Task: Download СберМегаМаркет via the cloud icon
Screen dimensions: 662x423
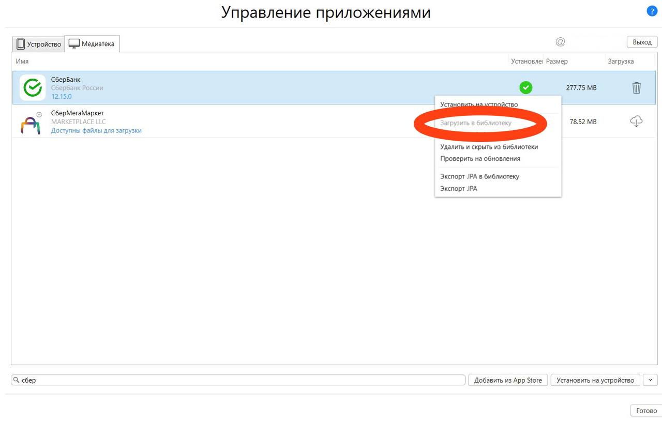Action: point(636,122)
